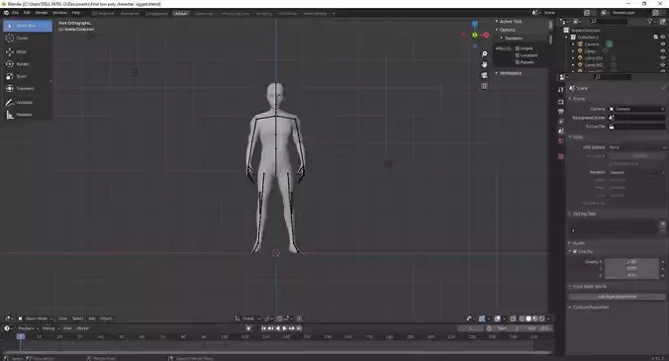Open the Object properties red tab icon
The width and height of the screenshot is (669, 361).
pyautogui.click(x=560, y=157)
